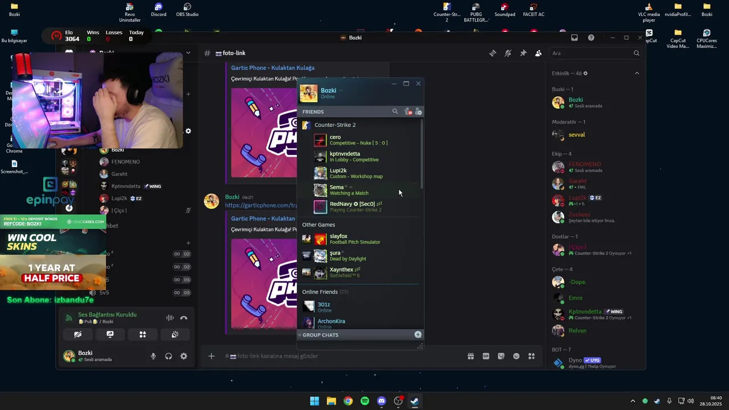Open Steam pending friend invites icon
Image resolution: width=729 pixels, height=410 pixels.
coord(407,112)
